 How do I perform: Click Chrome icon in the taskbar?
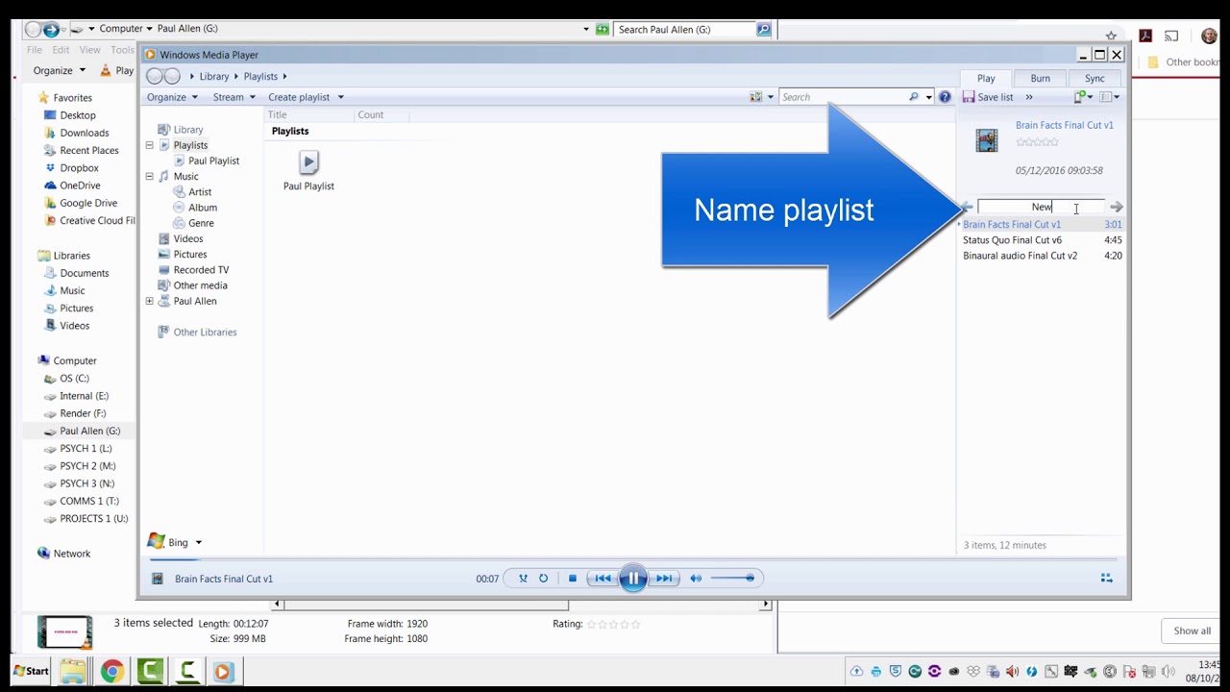111,671
